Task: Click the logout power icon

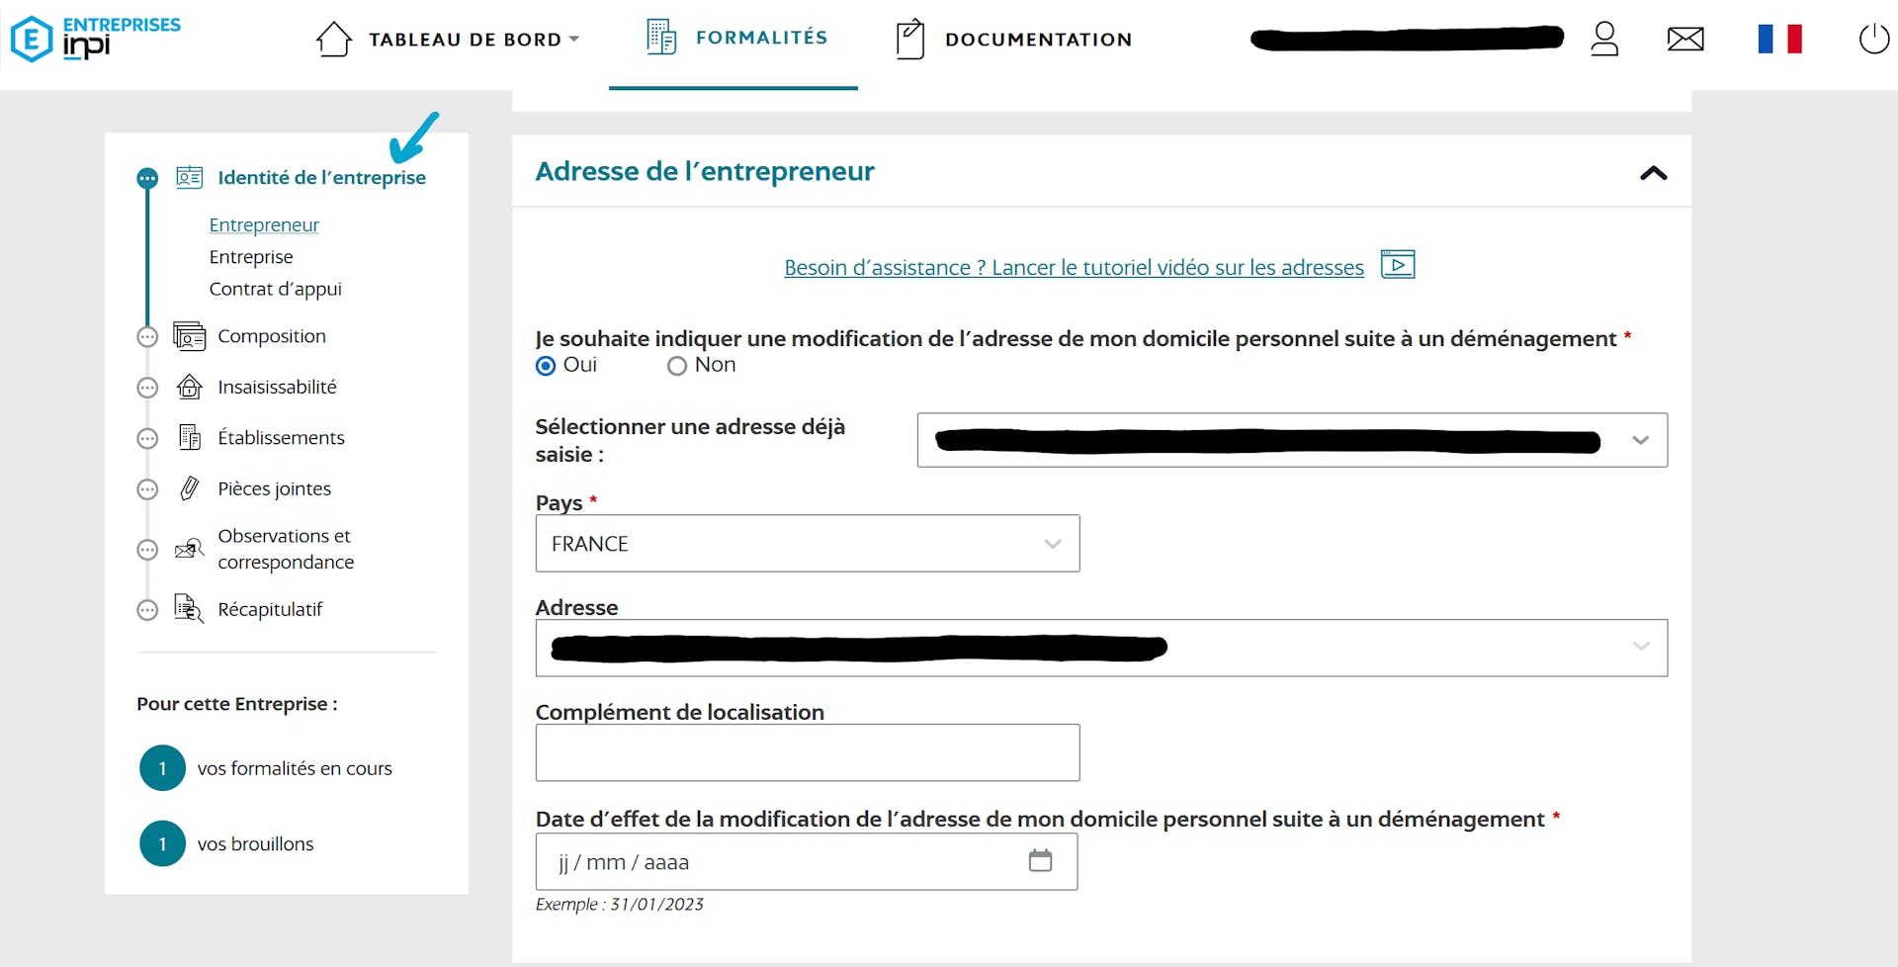Action: (x=1873, y=39)
